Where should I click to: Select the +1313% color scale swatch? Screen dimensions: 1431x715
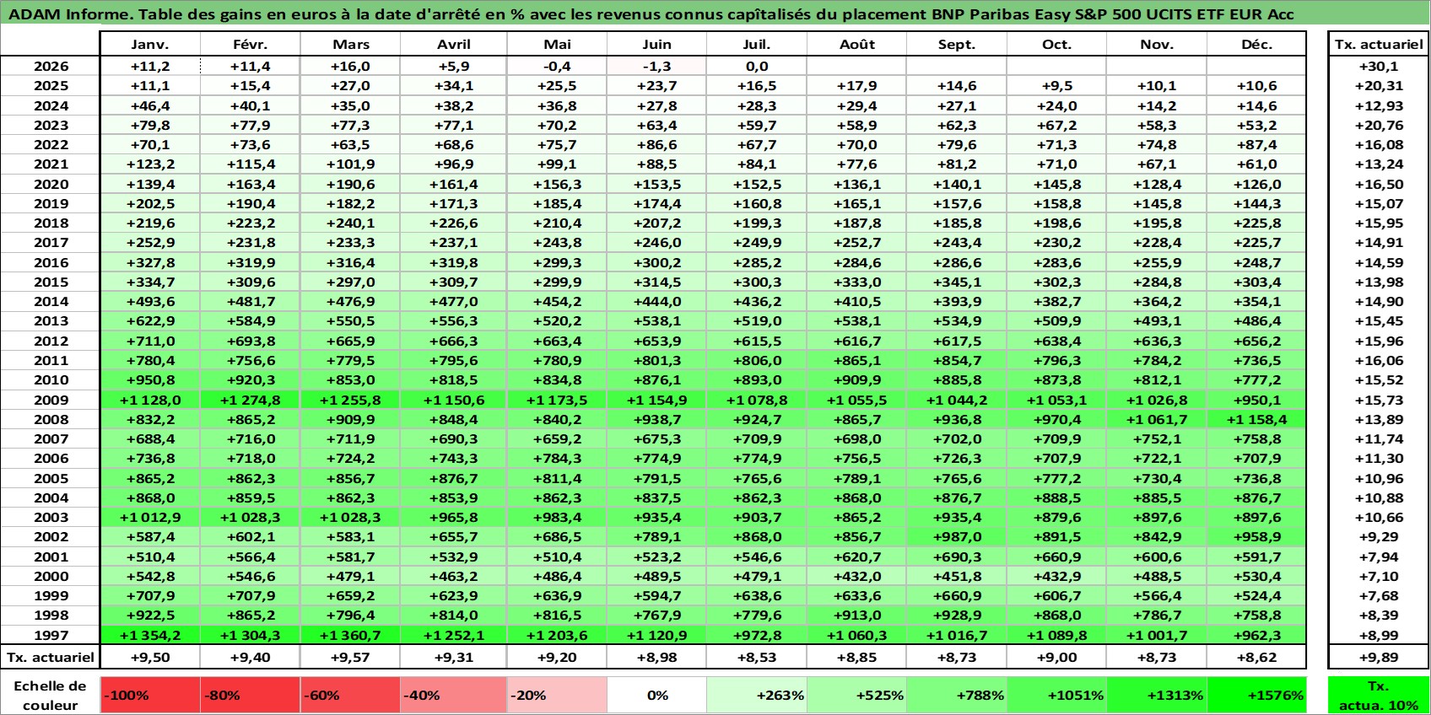click(1157, 695)
